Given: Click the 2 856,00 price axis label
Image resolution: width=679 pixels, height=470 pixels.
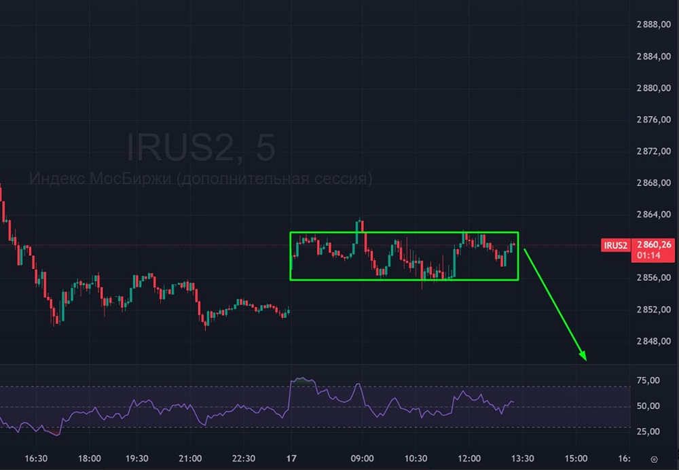Looking at the screenshot, I should pos(653,278).
